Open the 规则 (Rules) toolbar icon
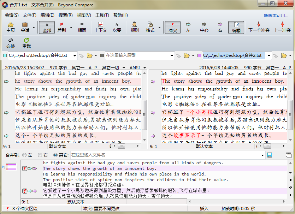 tap(135, 27)
